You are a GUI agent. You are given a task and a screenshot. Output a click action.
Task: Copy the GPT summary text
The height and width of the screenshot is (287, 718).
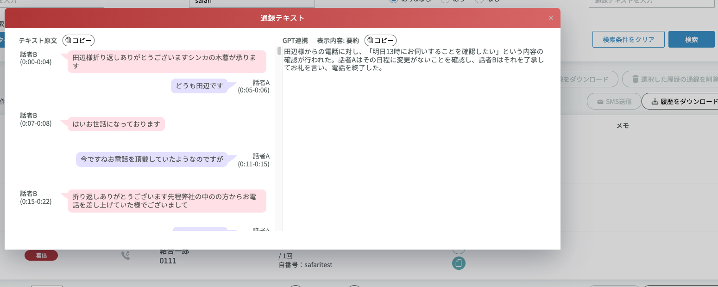380,40
